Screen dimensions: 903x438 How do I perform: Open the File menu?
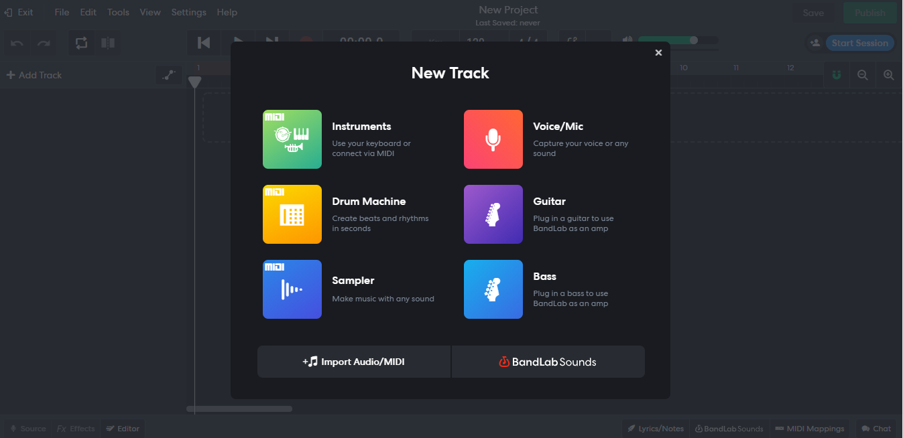[62, 12]
